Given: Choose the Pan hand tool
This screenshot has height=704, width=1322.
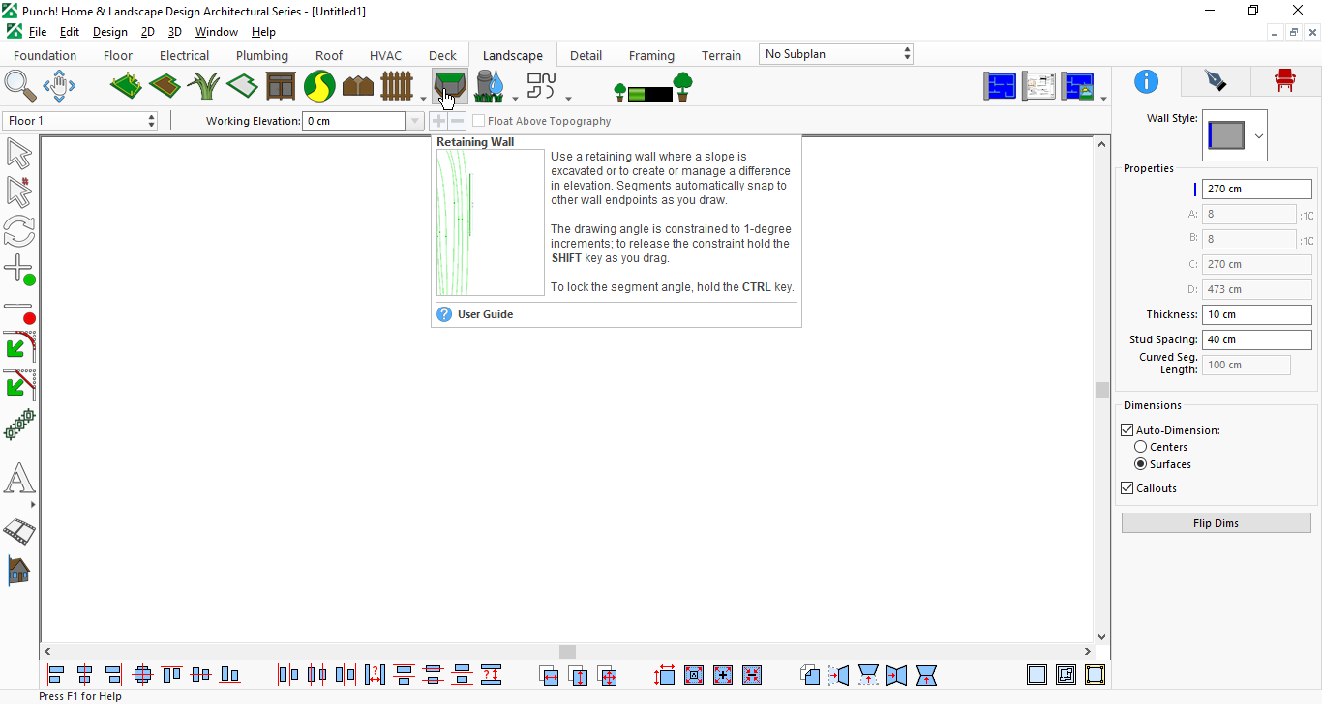Looking at the screenshot, I should click(x=59, y=86).
